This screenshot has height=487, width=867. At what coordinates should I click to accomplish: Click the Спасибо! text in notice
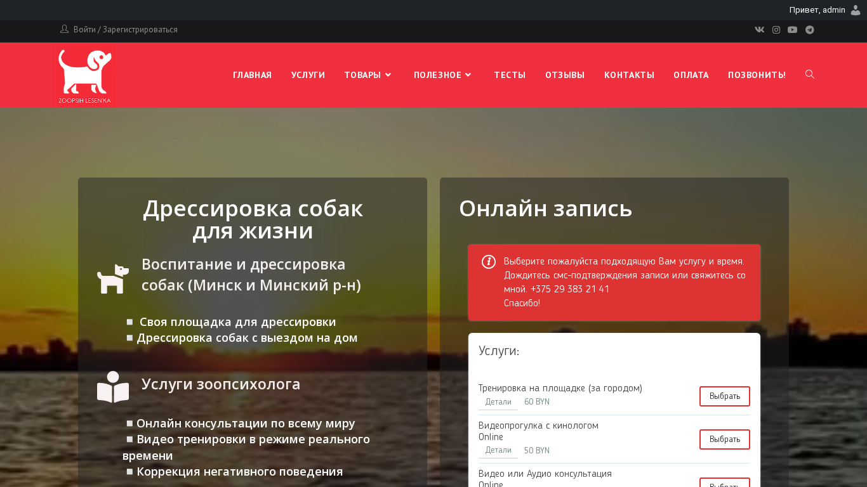tap(522, 303)
